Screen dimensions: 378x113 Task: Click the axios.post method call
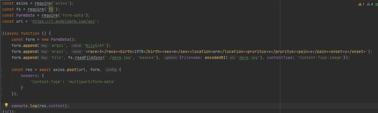65,70
